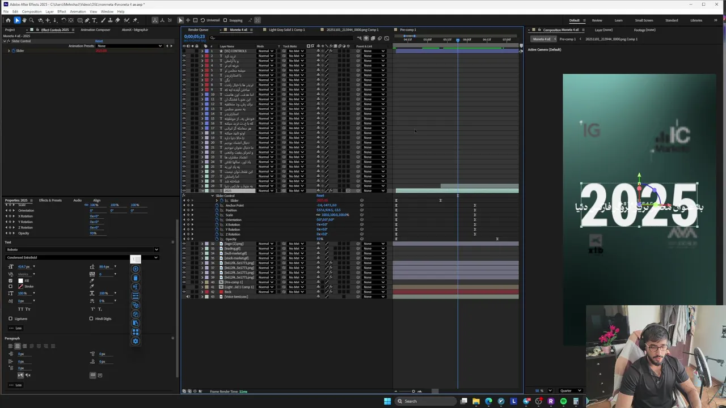
Task: Toggle Fill checkbox in Text properties
Action: tap(10, 280)
